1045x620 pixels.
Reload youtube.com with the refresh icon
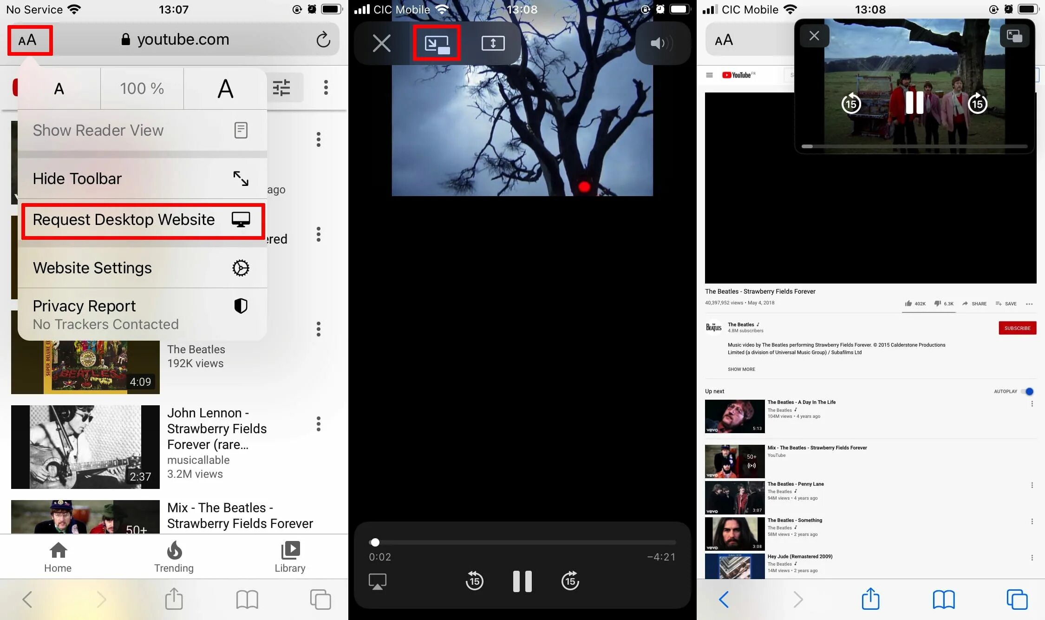coord(323,40)
